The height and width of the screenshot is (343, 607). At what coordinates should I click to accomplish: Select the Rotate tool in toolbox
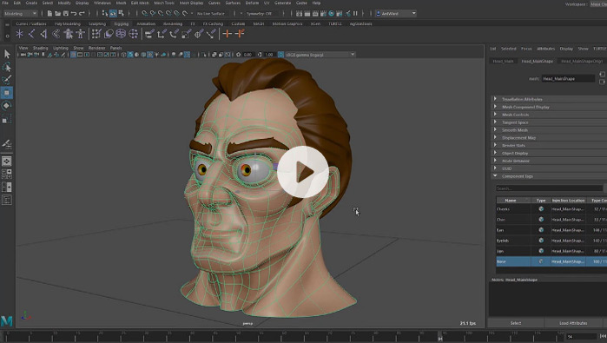pyautogui.click(x=7, y=106)
